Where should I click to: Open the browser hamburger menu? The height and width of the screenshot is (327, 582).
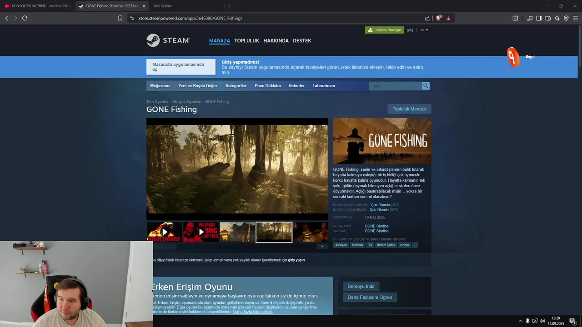(575, 18)
